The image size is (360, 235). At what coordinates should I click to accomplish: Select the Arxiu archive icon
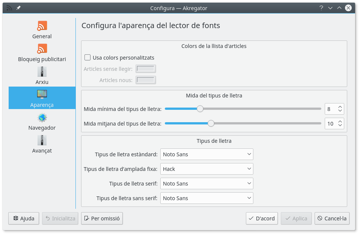coord(42,72)
